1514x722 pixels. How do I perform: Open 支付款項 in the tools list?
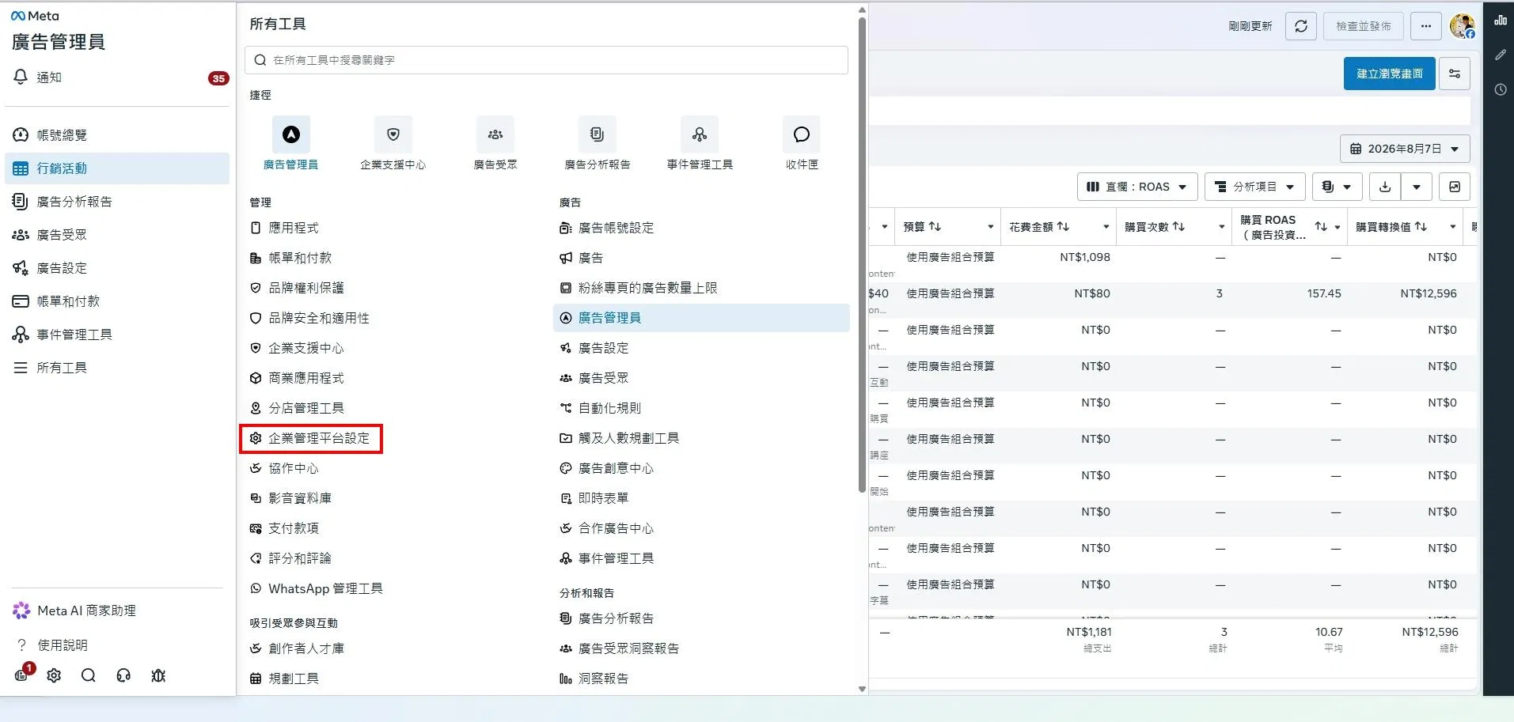click(x=284, y=528)
